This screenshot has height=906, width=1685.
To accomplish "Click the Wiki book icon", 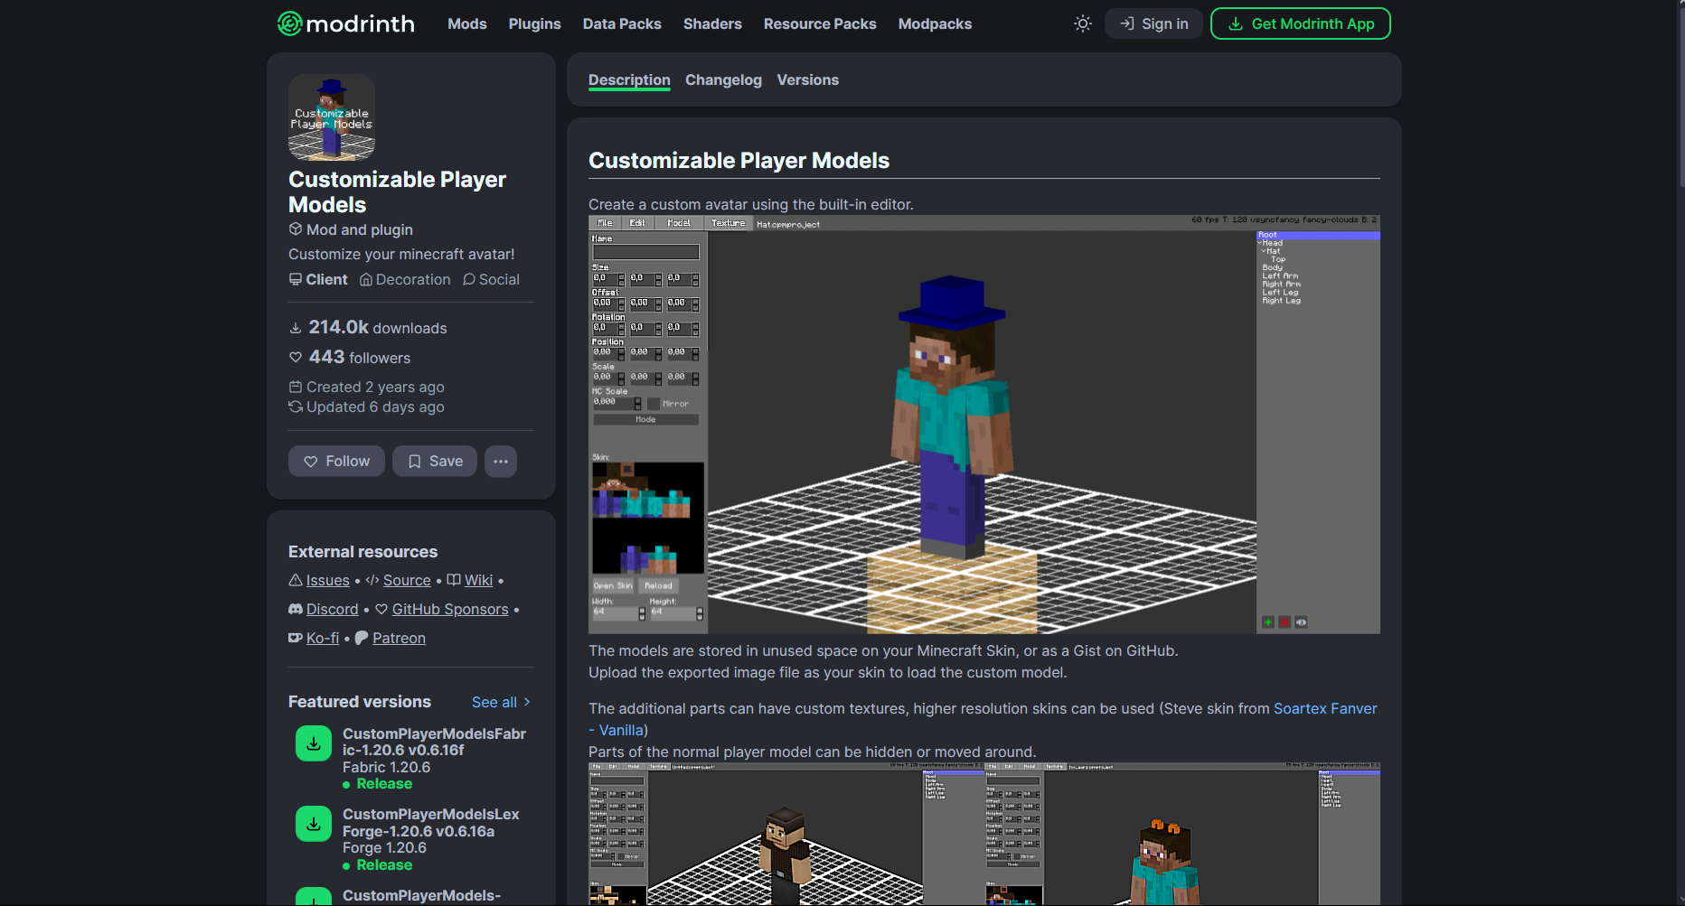I will pyautogui.click(x=454, y=580).
